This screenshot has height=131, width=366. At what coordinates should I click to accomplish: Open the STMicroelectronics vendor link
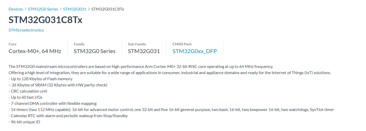(26, 30)
